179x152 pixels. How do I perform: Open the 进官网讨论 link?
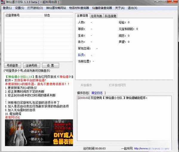13,117
